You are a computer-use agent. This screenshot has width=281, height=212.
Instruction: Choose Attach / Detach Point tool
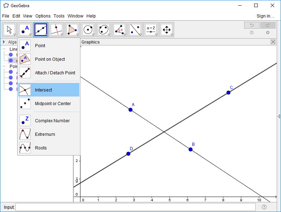click(49, 73)
